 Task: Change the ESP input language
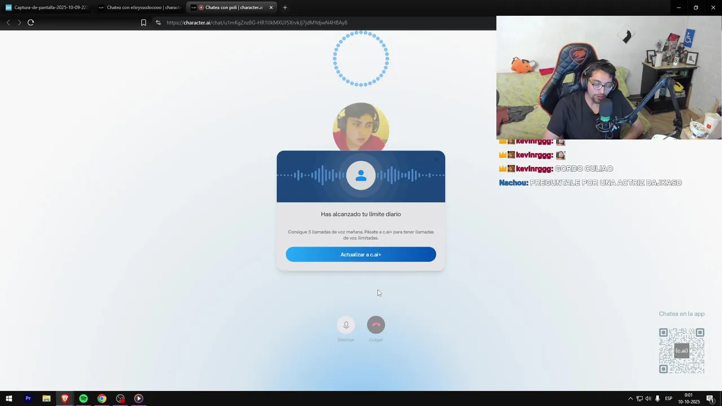coord(668,399)
